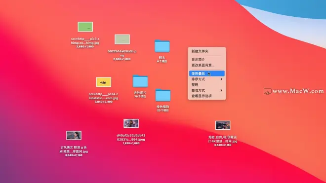
Task: Select the yellow src=http___pcs4 jpg thumbnail
Action: click(104, 82)
